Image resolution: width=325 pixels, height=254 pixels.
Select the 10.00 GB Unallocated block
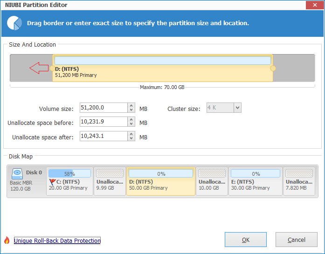pyautogui.click(x=212, y=181)
